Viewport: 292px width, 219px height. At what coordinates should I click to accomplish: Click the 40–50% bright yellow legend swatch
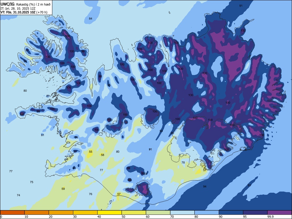[x=109, y=213]
